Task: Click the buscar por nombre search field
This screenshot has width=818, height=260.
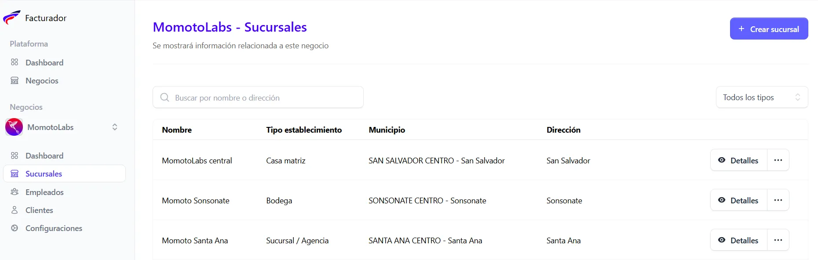Action: tap(258, 97)
